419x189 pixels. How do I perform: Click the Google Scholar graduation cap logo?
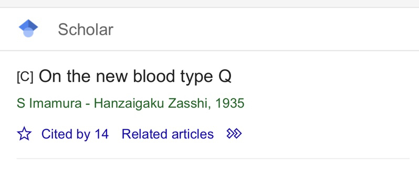click(28, 28)
